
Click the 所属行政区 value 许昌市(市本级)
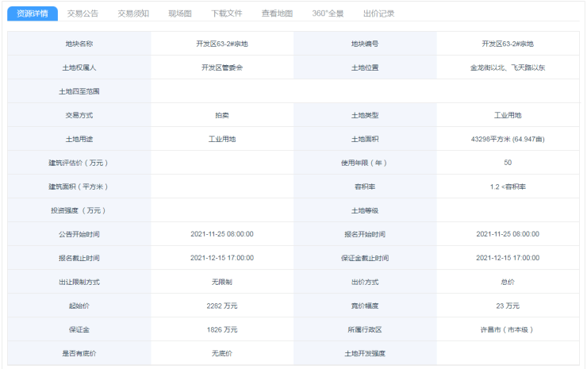click(507, 329)
